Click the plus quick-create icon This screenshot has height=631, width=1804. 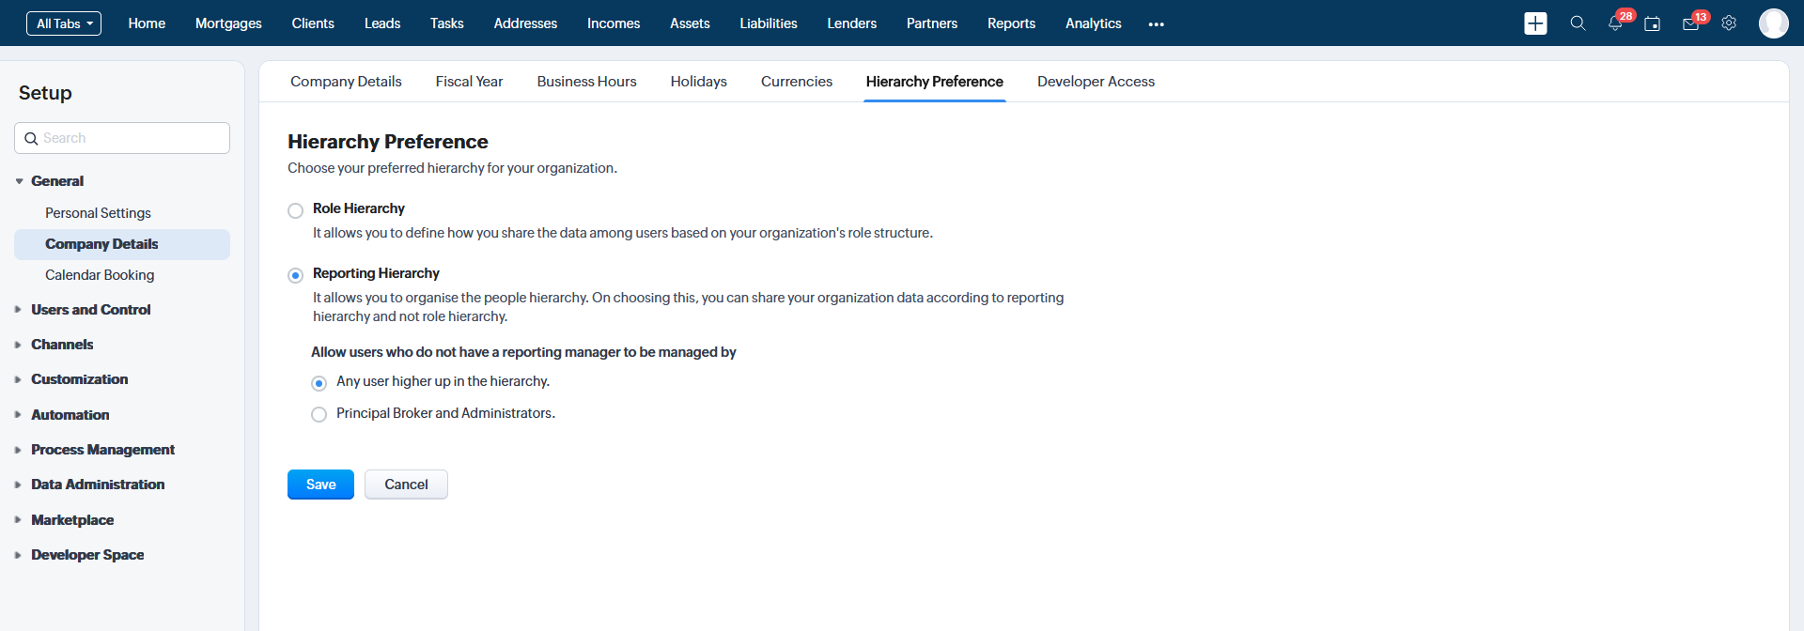pos(1535,23)
